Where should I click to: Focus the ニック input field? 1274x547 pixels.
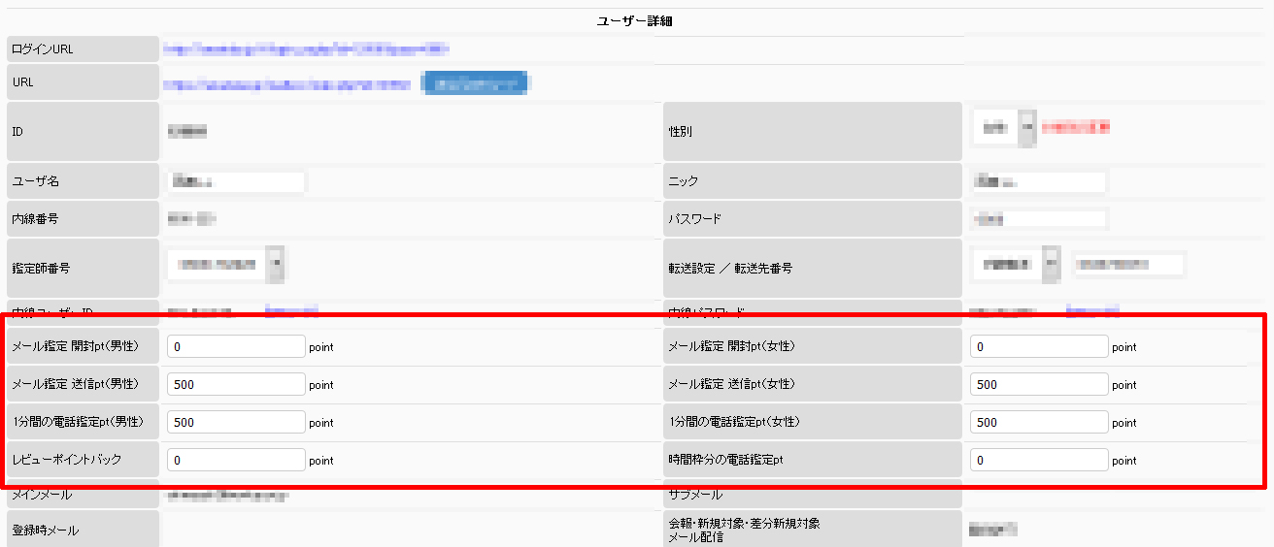click(x=1038, y=181)
